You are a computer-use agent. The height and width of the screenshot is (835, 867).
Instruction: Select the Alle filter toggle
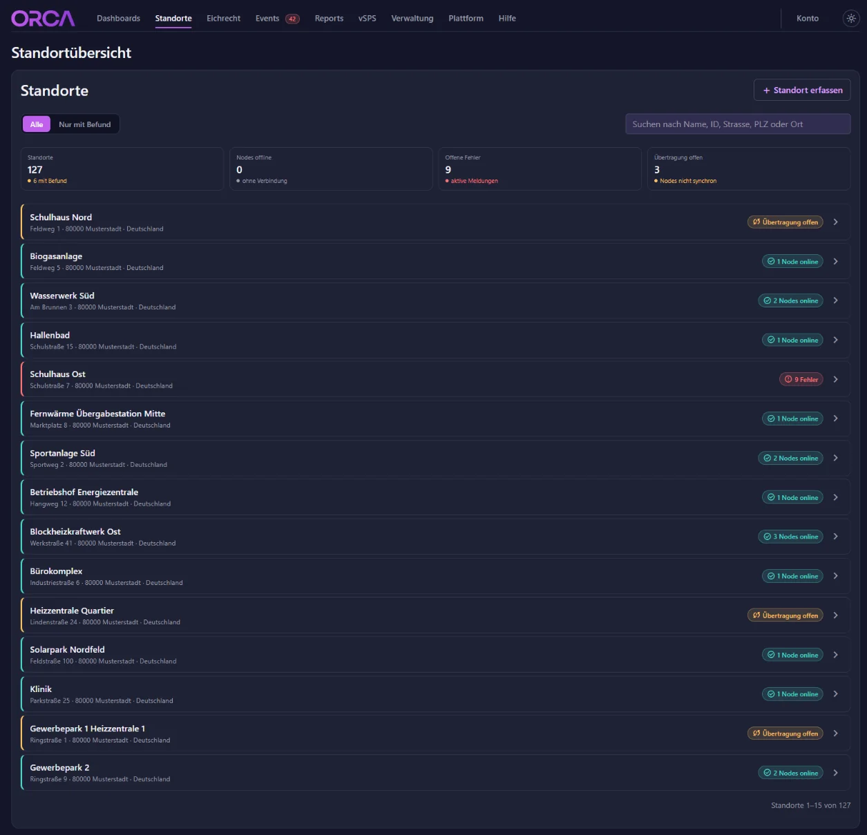click(37, 124)
